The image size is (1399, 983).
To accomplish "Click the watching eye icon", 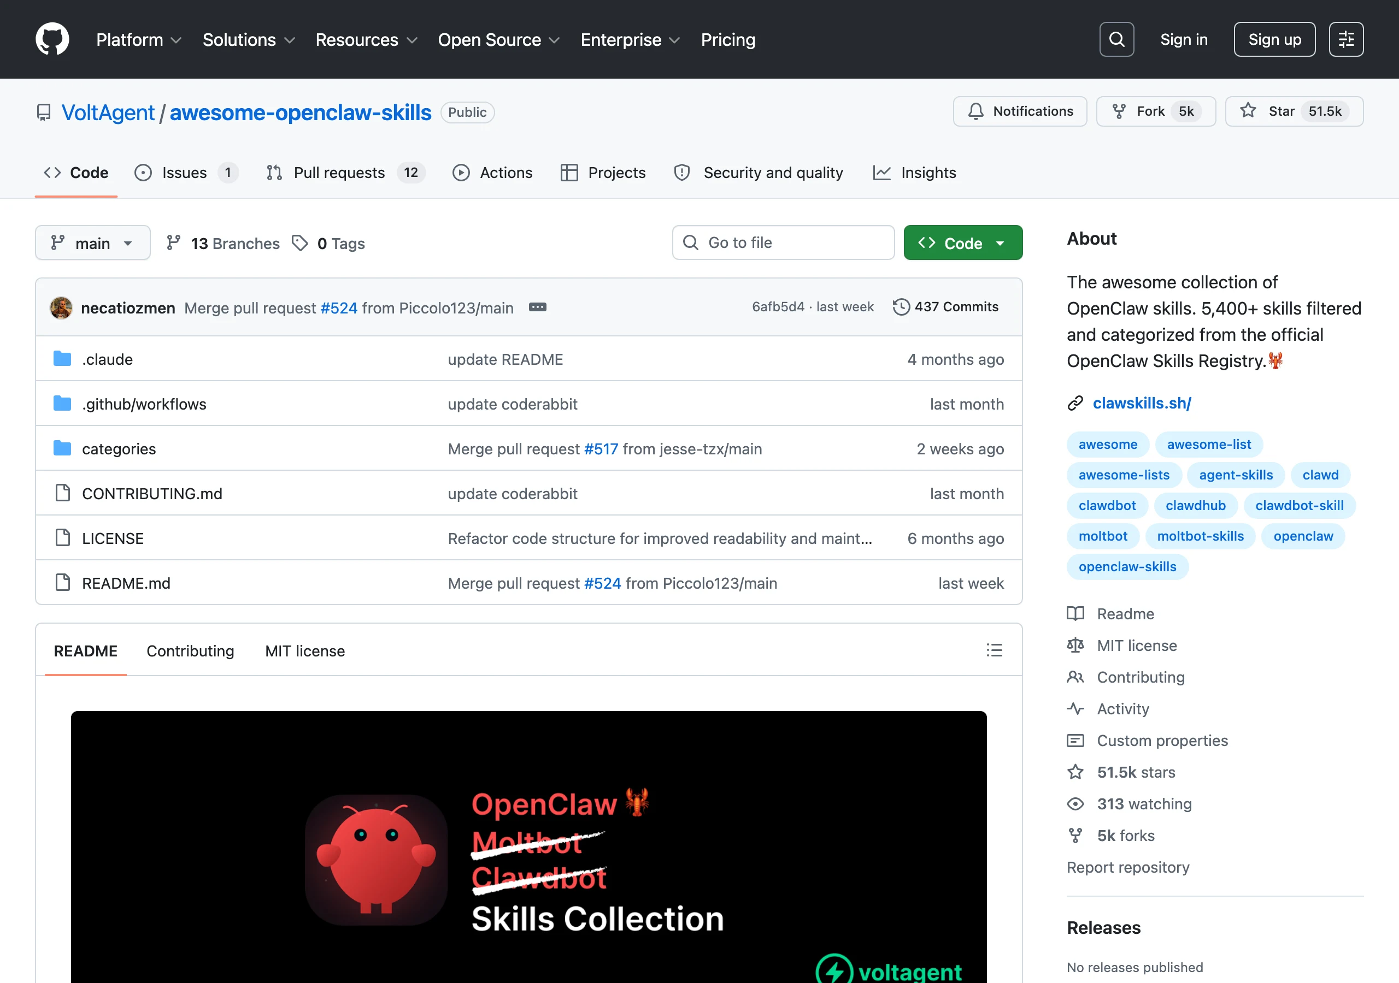I will click(1075, 804).
